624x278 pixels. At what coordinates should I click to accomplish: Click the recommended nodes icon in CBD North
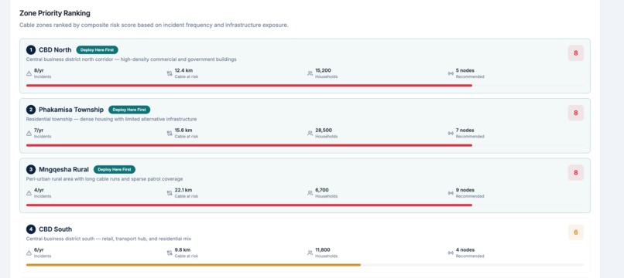tap(451, 73)
